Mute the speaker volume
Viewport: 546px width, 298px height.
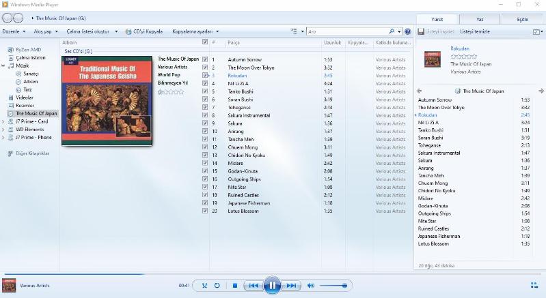311,286
